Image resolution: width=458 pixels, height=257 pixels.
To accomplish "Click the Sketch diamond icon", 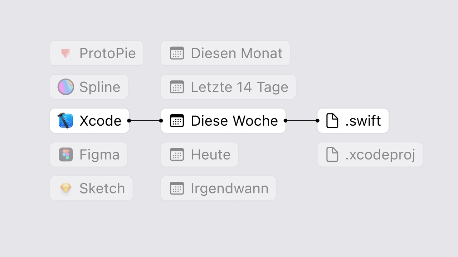I will (66, 188).
